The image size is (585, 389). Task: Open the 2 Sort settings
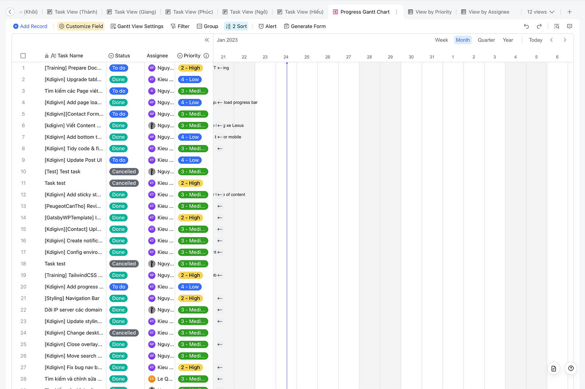(x=236, y=26)
